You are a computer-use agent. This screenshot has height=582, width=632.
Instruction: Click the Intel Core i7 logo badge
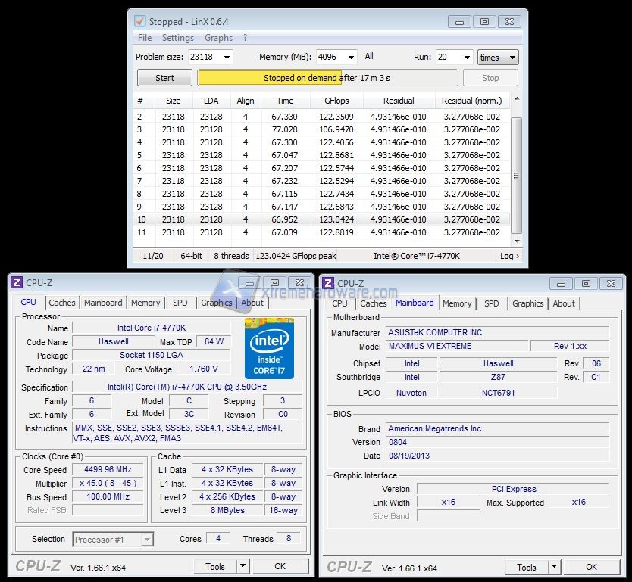click(269, 348)
